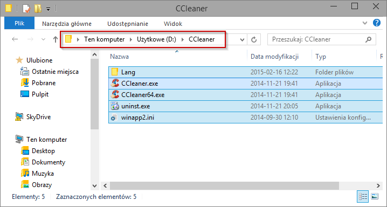Click Ten komputer in the address path

pyautogui.click(x=104, y=39)
